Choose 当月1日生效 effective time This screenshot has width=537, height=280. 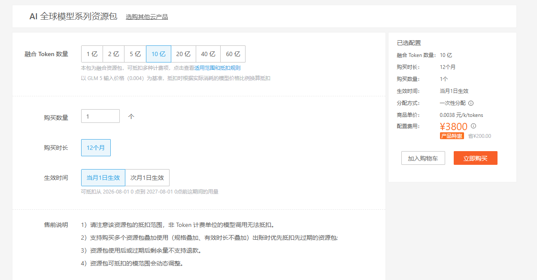click(103, 178)
